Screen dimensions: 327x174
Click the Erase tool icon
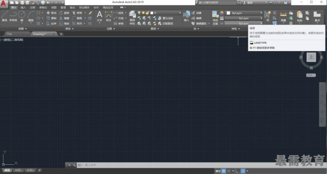pos(90,13)
